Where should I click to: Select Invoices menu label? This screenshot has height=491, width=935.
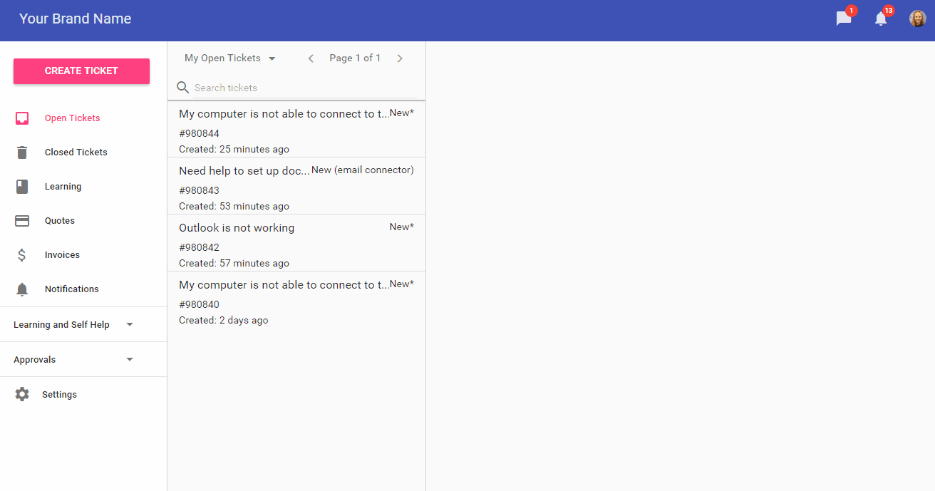(x=63, y=255)
